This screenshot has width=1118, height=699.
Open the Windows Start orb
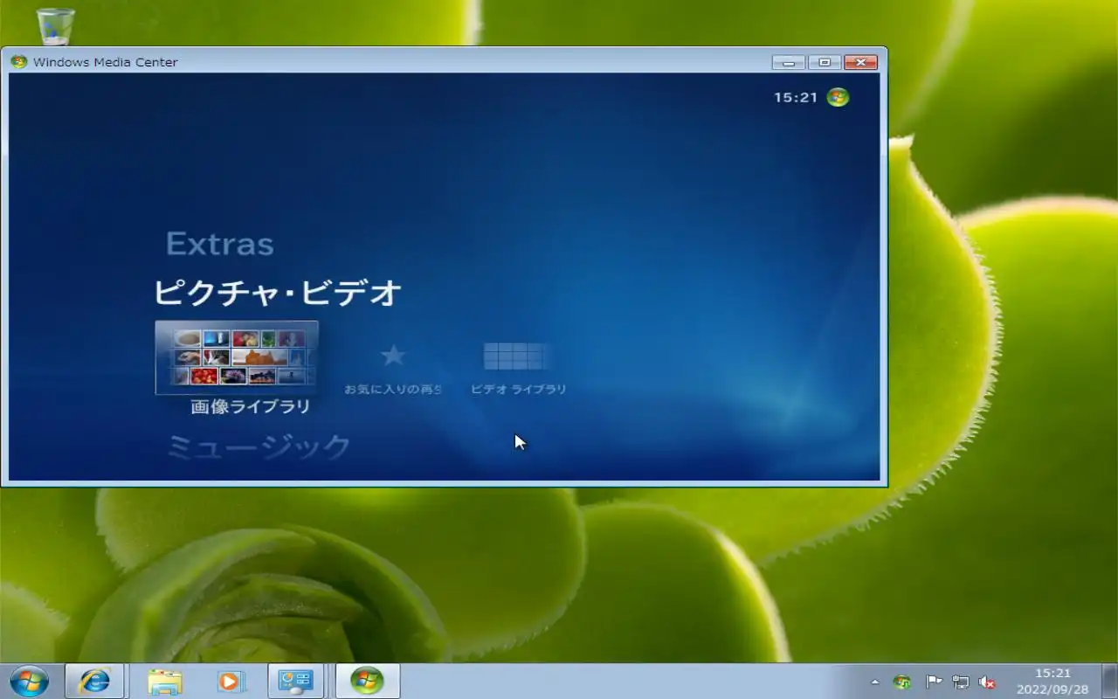pyautogui.click(x=29, y=681)
